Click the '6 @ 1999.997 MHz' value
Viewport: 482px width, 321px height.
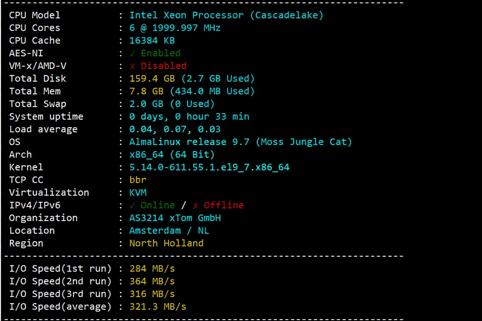175,28
